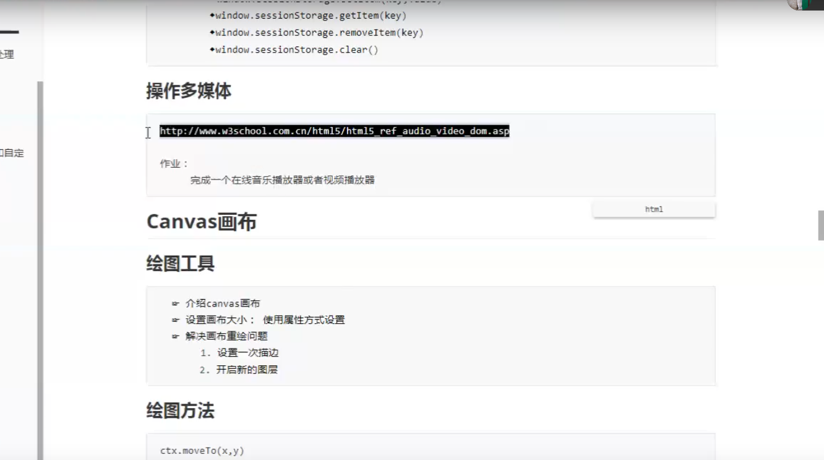Click the 绘图工具 heading
824x460 pixels.
[180, 264]
